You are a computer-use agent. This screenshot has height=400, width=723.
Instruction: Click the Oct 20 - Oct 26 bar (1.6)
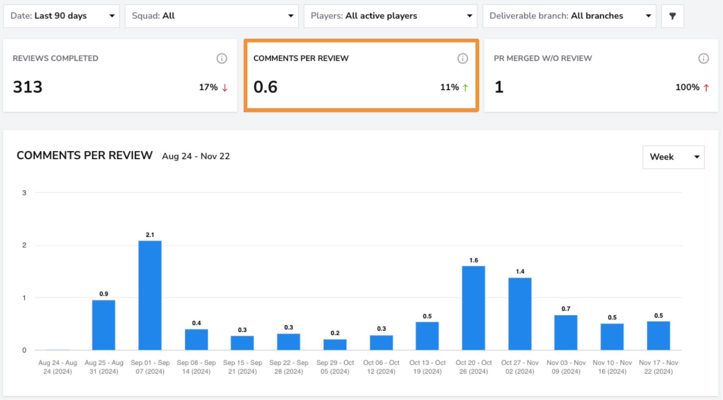point(473,308)
